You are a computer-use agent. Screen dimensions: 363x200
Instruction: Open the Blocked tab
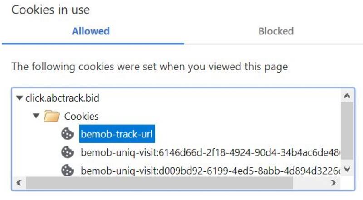tap(276, 31)
